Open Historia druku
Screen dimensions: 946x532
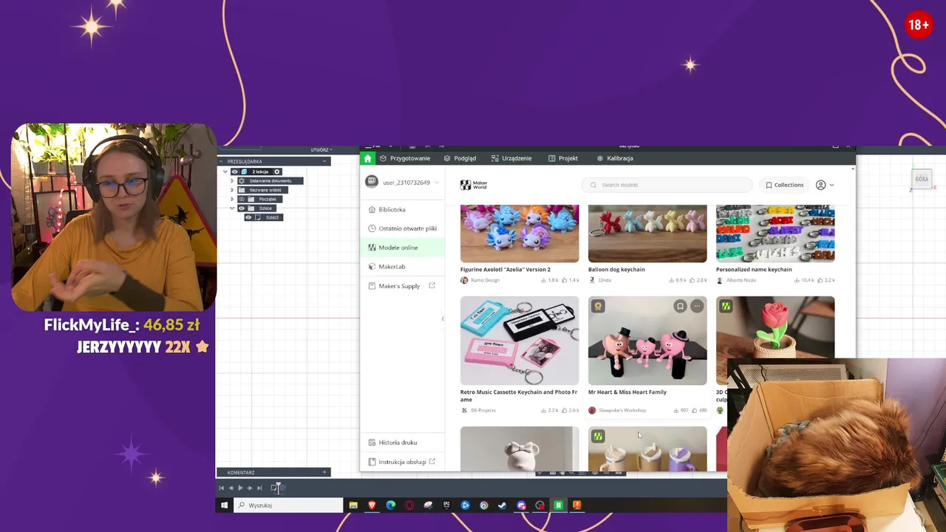click(403, 443)
